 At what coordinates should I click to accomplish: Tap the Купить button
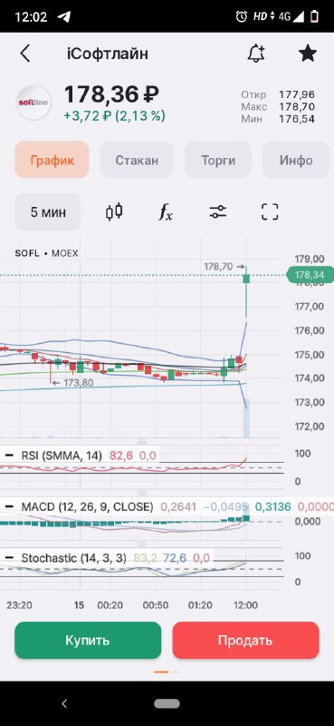(x=88, y=641)
